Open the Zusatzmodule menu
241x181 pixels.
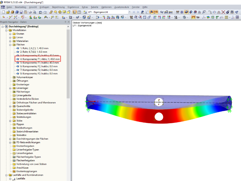tap(121, 7)
